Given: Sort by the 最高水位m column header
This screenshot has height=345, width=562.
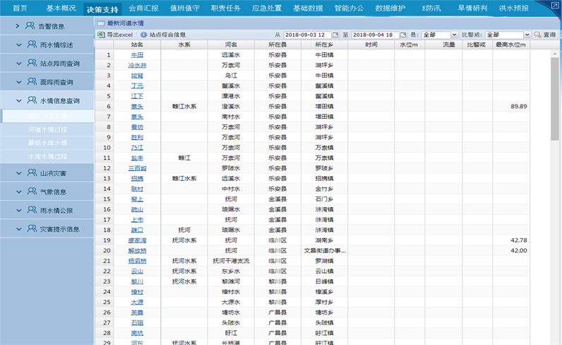Looking at the screenshot, I should point(510,45).
